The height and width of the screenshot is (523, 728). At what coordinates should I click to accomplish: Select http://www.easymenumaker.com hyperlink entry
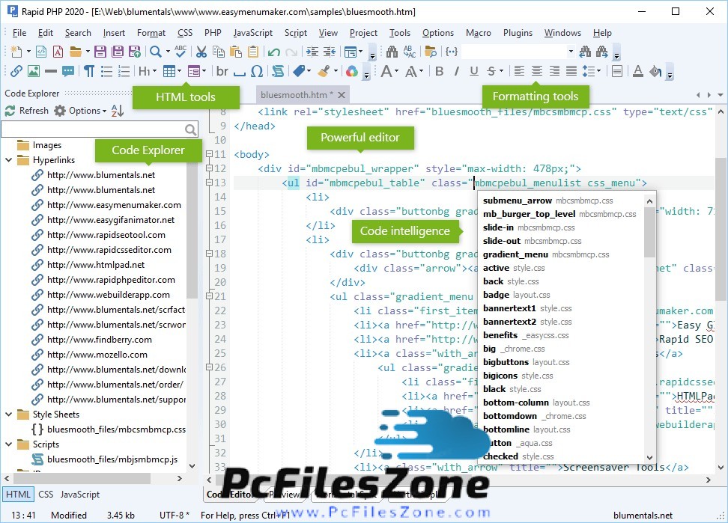[x=114, y=205]
